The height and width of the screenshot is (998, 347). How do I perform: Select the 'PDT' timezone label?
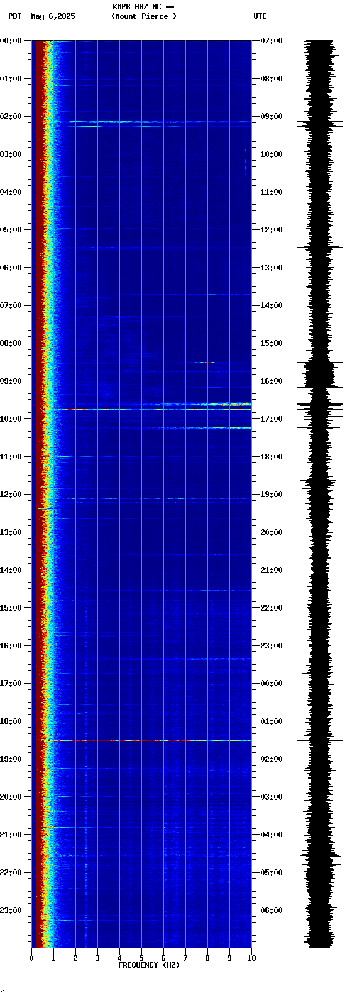(x=14, y=16)
